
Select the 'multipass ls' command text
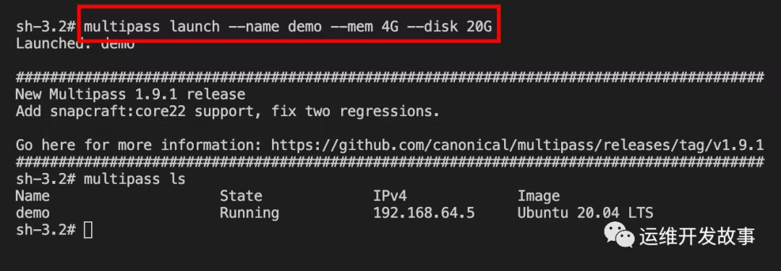point(135,179)
